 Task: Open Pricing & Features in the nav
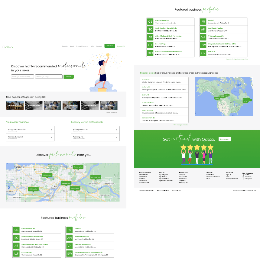click(x=82, y=46)
